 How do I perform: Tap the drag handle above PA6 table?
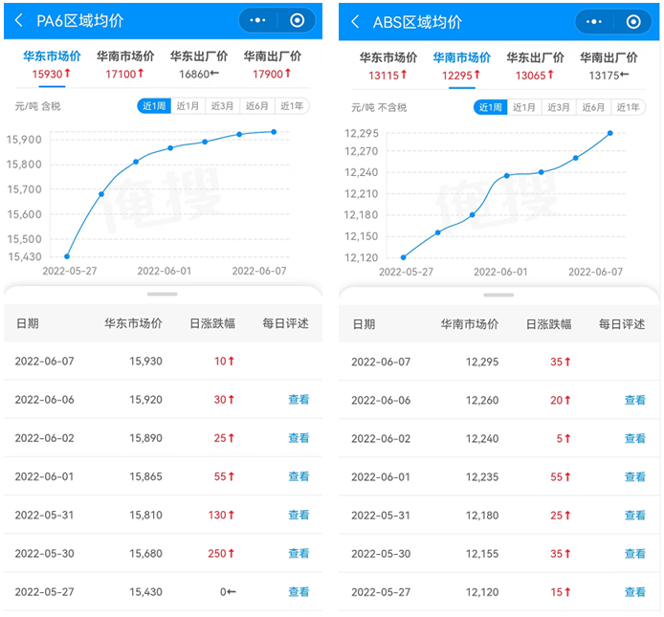click(x=162, y=295)
